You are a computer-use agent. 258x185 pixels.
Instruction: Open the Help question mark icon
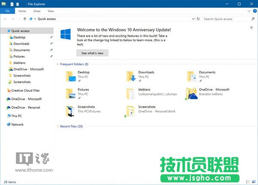(255, 11)
